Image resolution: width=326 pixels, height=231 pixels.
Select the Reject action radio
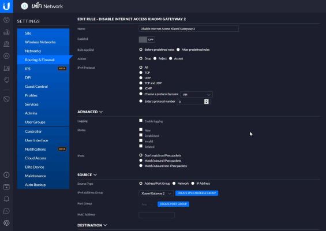(x=155, y=58)
